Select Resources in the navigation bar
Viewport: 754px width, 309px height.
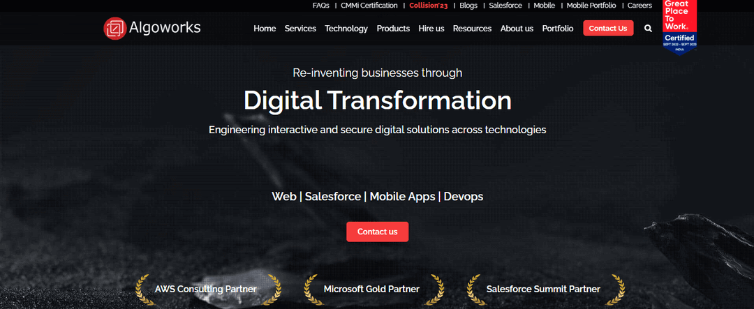(x=472, y=29)
